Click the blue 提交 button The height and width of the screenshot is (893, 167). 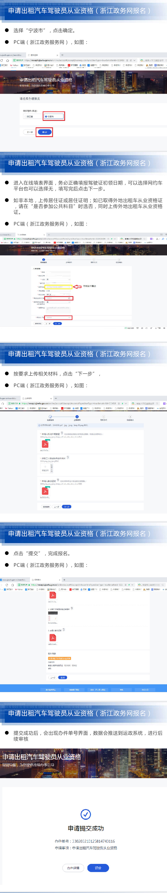point(62,677)
